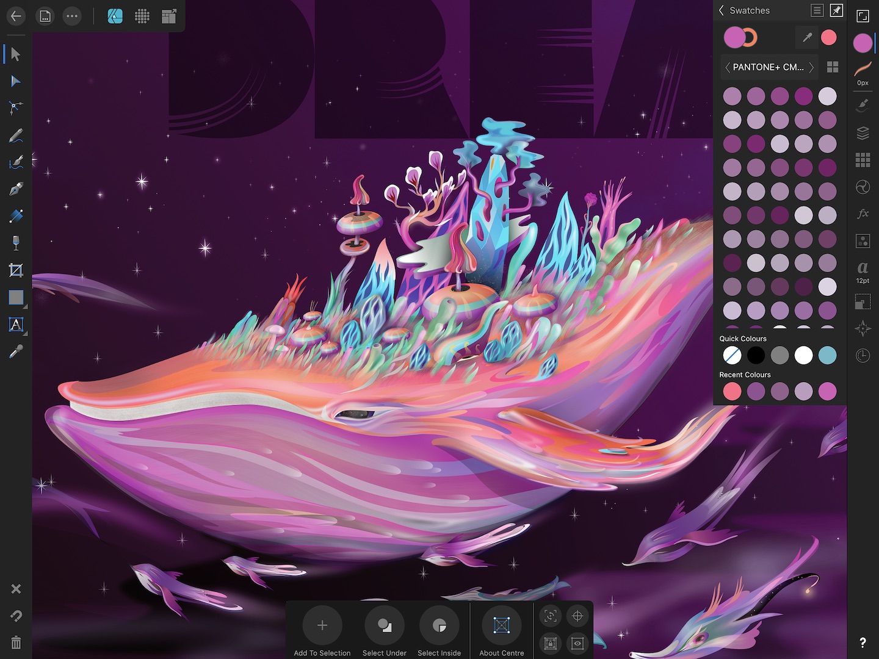Enable Select Under option
Image resolution: width=879 pixels, height=659 pixels.
click(385, 625)
